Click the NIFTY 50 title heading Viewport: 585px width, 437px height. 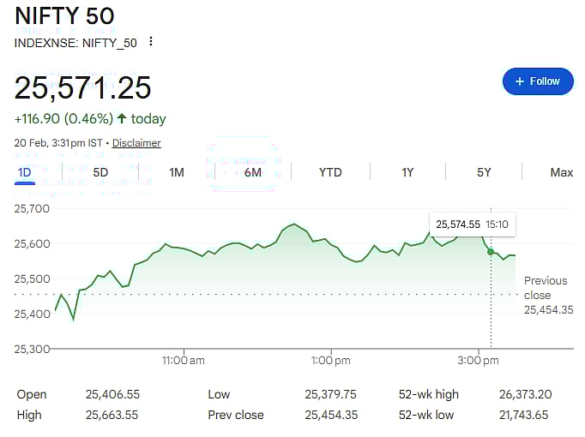(x=64, y=16)
